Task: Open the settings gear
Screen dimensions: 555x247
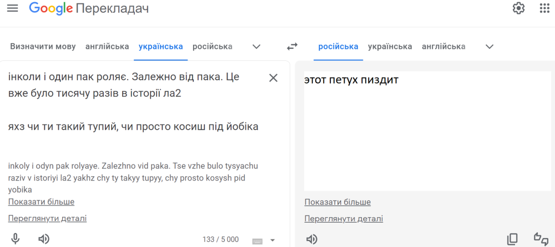Action: (x=518, y=8)
